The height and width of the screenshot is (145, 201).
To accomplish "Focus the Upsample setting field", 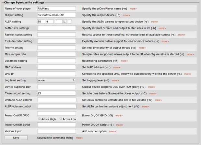I will pos(56,61).
